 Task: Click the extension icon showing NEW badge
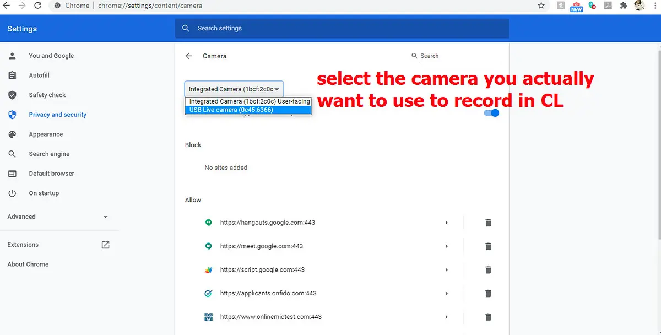coord(576,6)
